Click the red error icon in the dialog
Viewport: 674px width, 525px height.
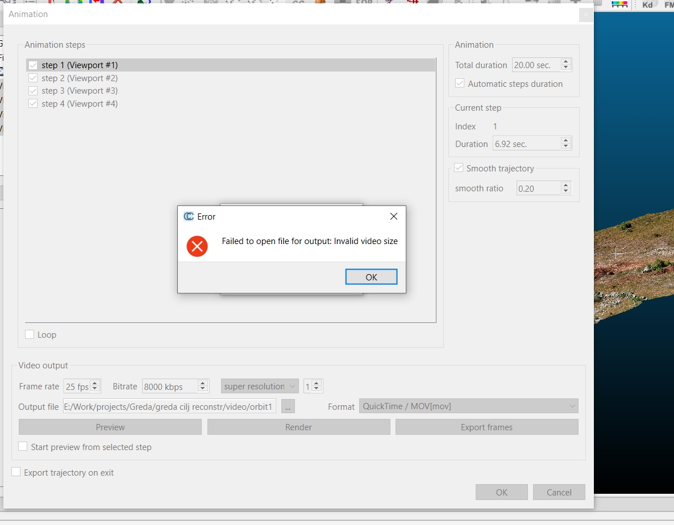(x=197, y=246)
